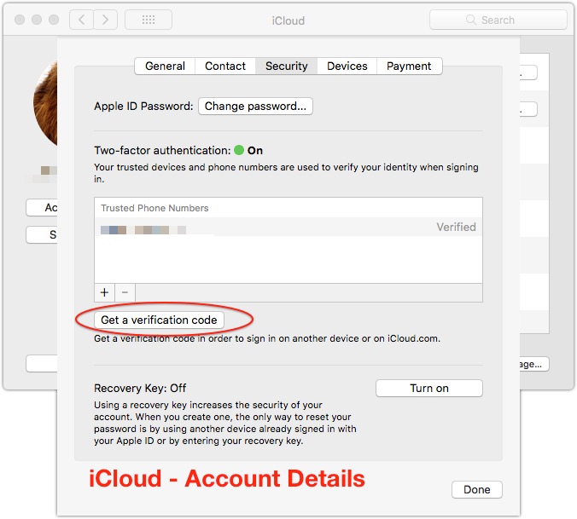Go back with the left arrow button
Image resolution: width=577 pixels, height=519 pixels.
pyautogui.click(x=82, y=20)
